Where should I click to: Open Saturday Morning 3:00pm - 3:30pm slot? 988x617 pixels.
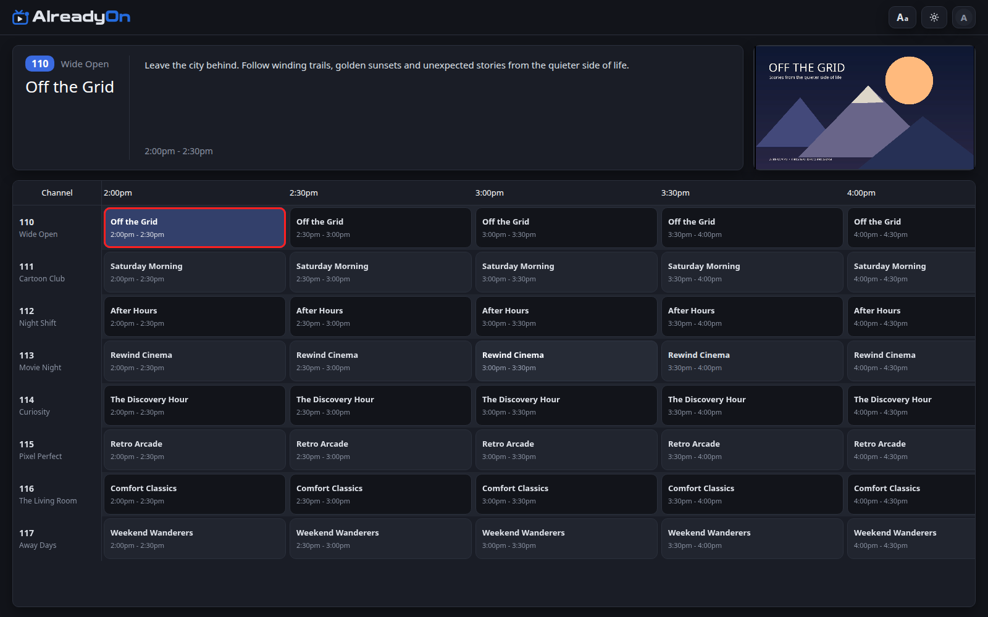(x=566, y=272)
